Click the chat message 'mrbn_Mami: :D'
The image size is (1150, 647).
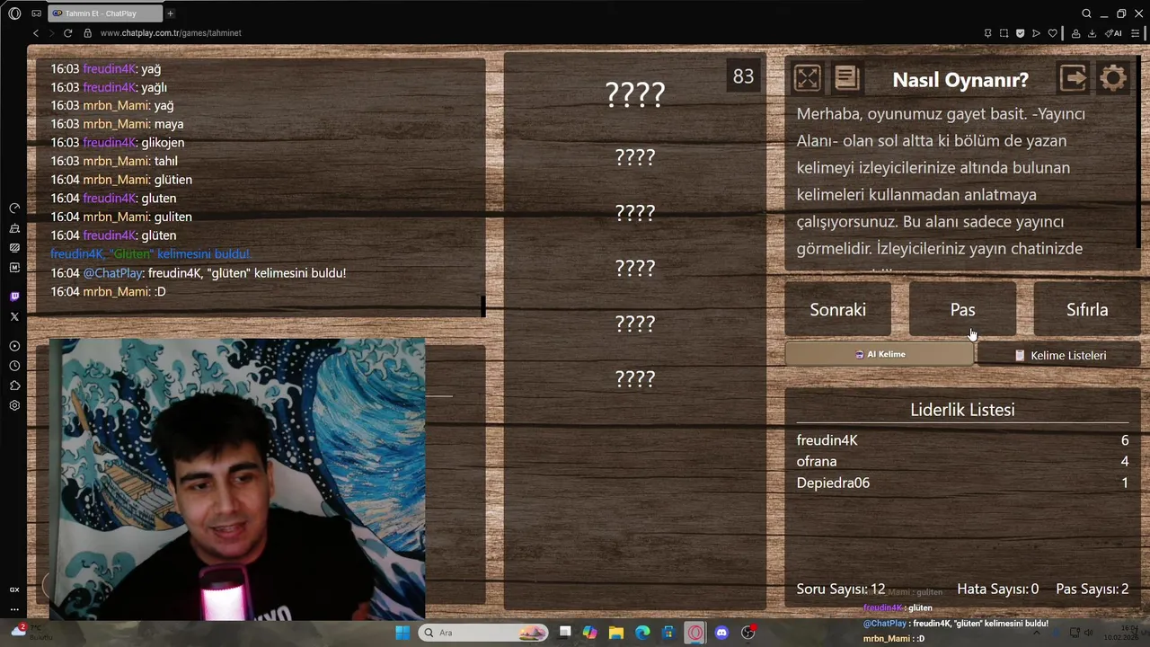(108, 291)
